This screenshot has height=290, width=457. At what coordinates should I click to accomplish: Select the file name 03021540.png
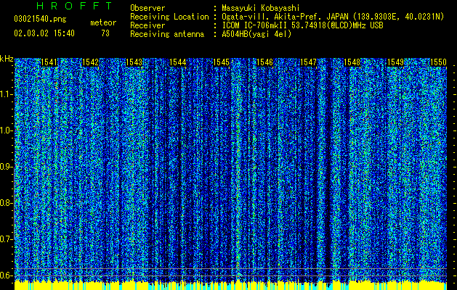40,20
